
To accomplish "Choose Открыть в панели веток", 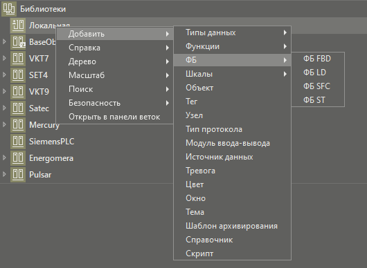I will [115, 117].
